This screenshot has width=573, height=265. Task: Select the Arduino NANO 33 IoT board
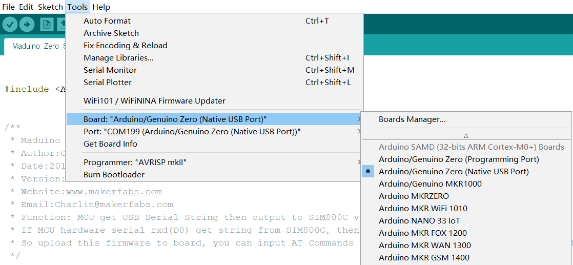click(x=466, y=221)
